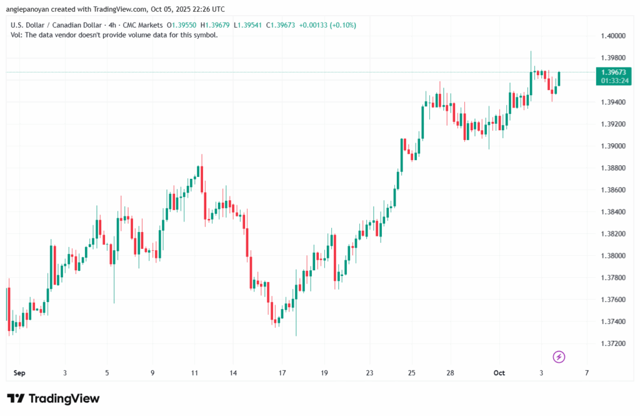Screen dimensions: 640x416
Task: Click the Vol data vendor notice text
Action: point(114,35)
